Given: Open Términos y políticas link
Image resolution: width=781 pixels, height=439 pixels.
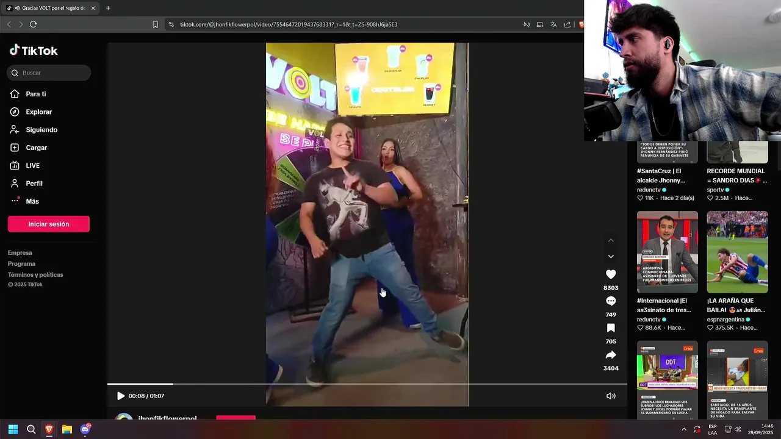Looking at the screenshot, I should point(35,274).
